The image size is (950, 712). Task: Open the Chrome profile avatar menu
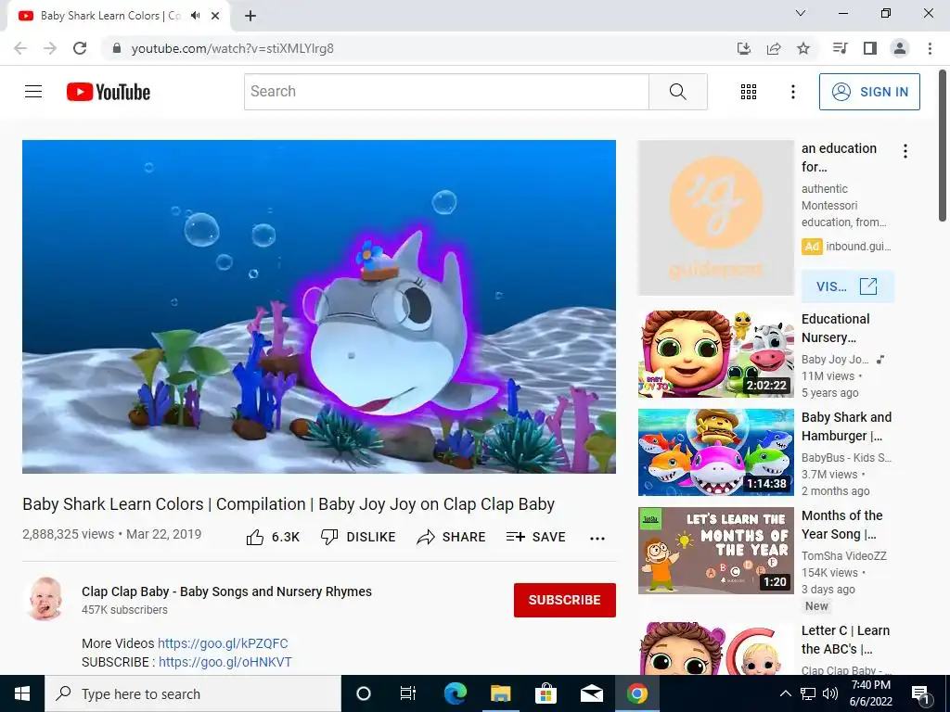(900, 48)
